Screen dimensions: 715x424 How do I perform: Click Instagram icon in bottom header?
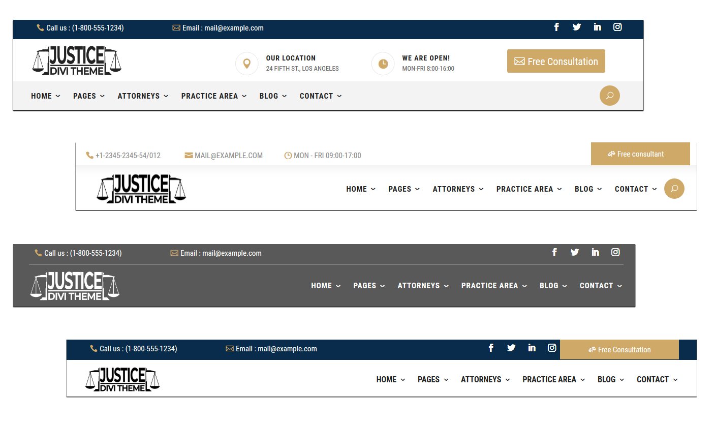click(552, 348)
